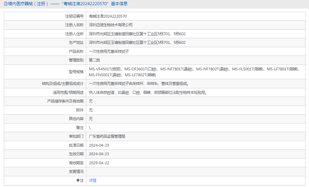The height and width of the screenshot is (187, 309).
Task: Click the registrant name 深圳迈迪生物技术有限公司
Action: point(111,25)
